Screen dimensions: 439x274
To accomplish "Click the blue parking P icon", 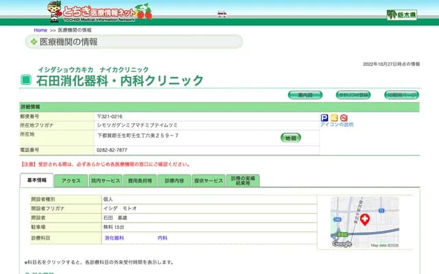I will (x=324, y=118).
